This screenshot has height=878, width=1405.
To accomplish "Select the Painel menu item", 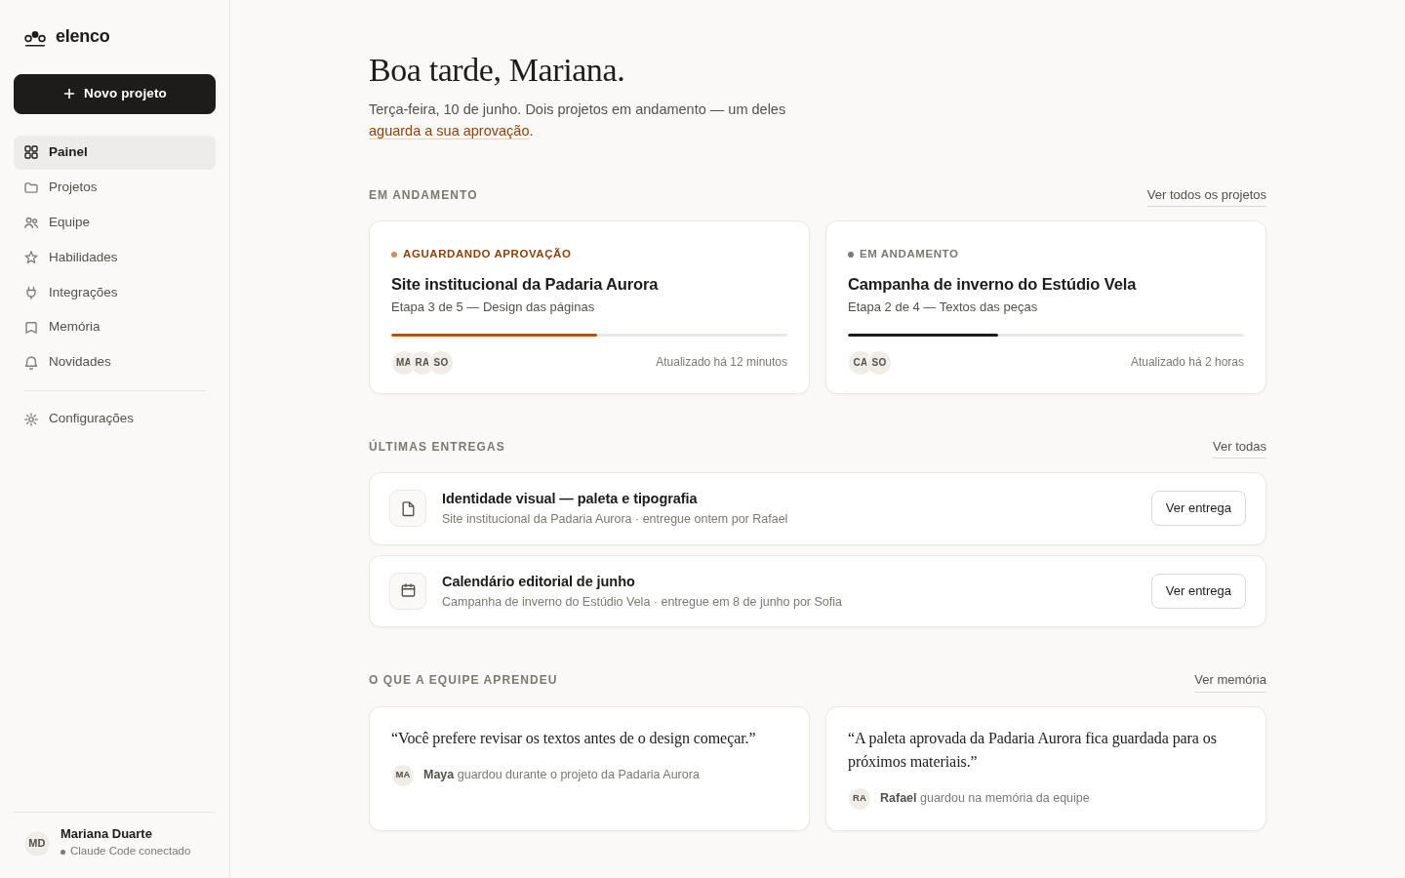I will click(x=114, y=152).
